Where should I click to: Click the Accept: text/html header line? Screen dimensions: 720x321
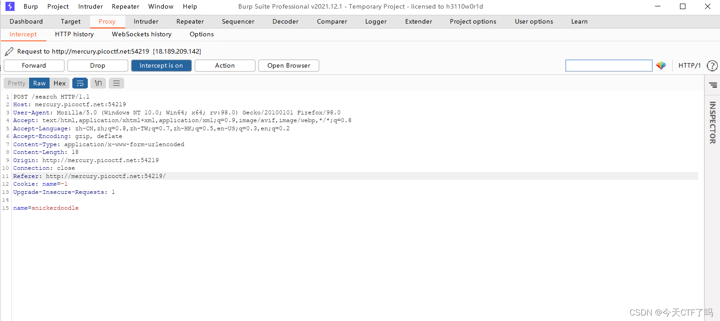[x=182, y=120]
